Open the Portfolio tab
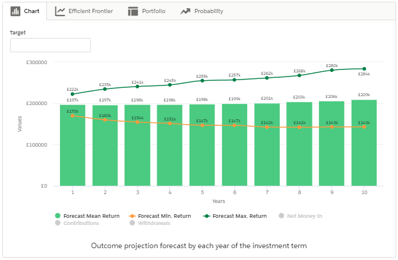The image size is (398, 260). [154, 11]
